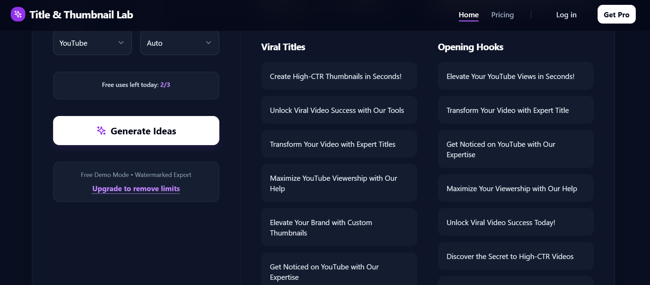This screenshot has width=650, height=285.
Task: Select title 'Maximize YouTube Viewership with Our Help'
Action: coord(339,183)
